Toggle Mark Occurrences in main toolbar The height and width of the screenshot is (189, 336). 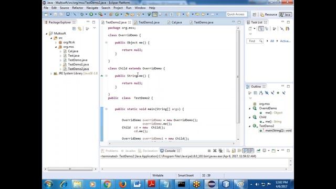click(155, 14)
